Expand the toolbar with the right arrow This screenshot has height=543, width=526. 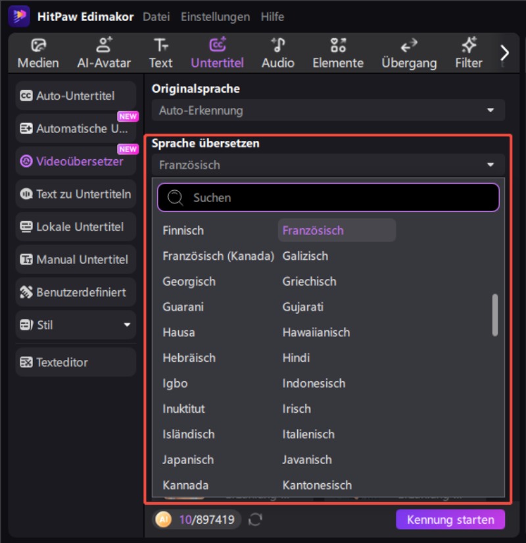(x=504, y=52)
